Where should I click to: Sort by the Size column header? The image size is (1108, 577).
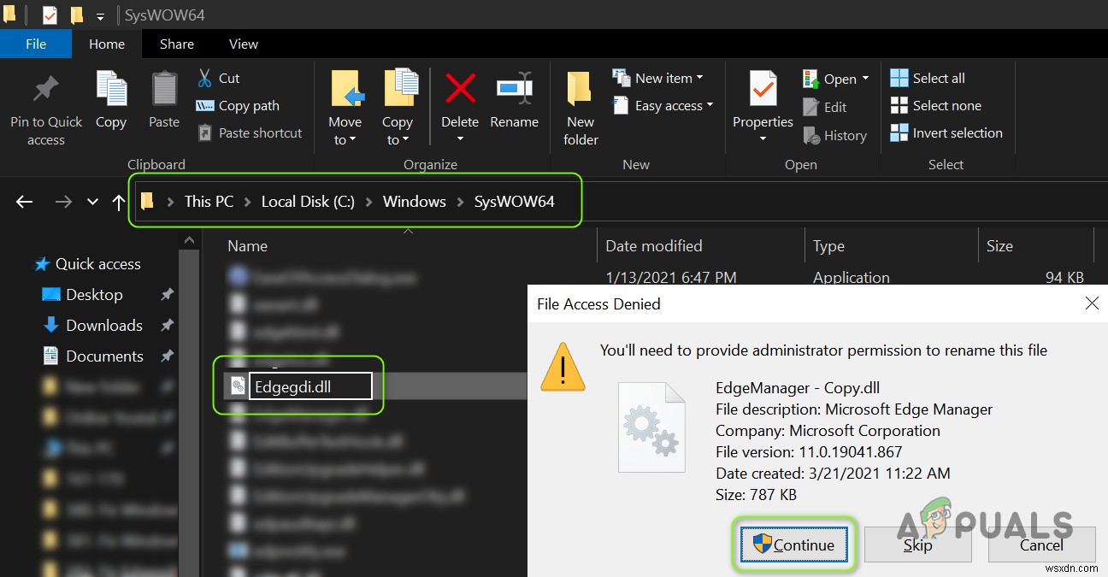pyautogui.click(x=1000, y=246)
